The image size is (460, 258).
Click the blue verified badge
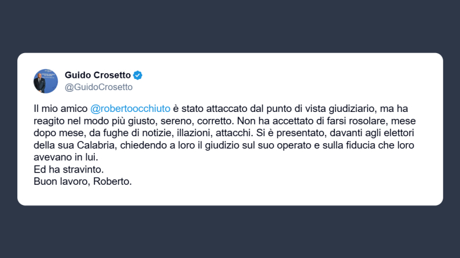[x=138, y=75]
